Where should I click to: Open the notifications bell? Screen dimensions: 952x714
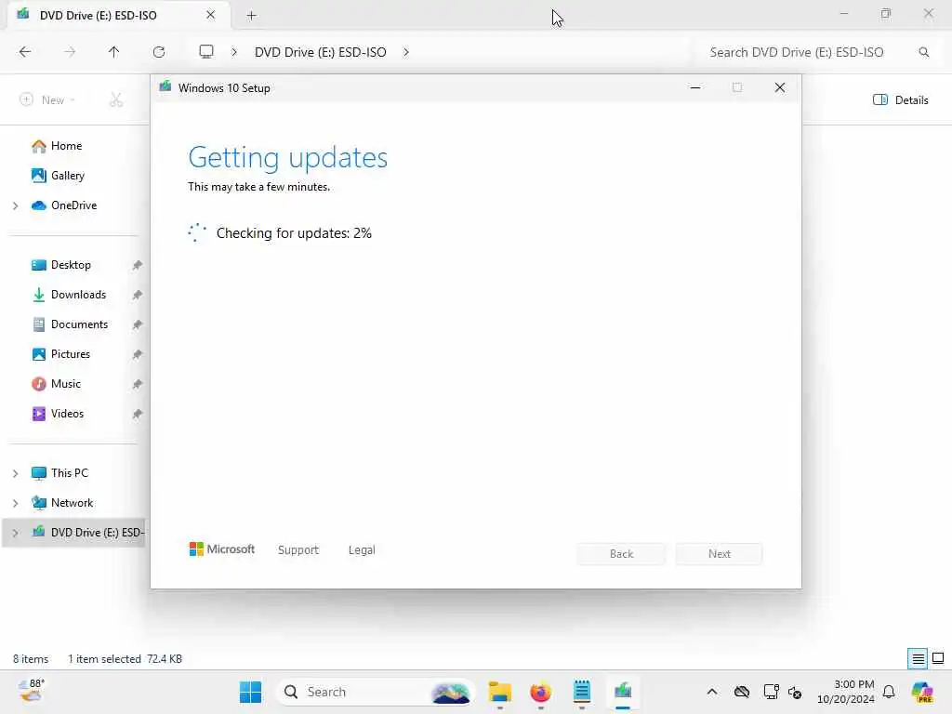(x=889, y=692)
